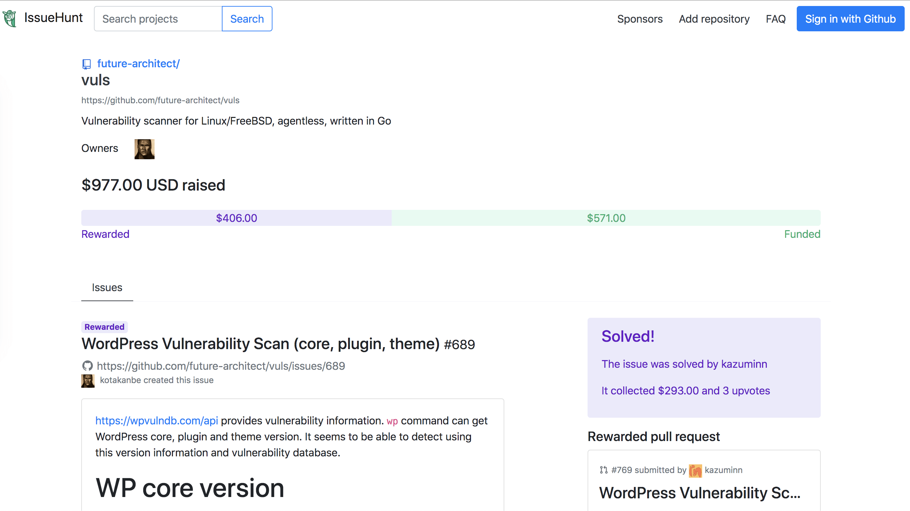Click the $406.00 rewarded progress segment

click(x=236, y=218)
